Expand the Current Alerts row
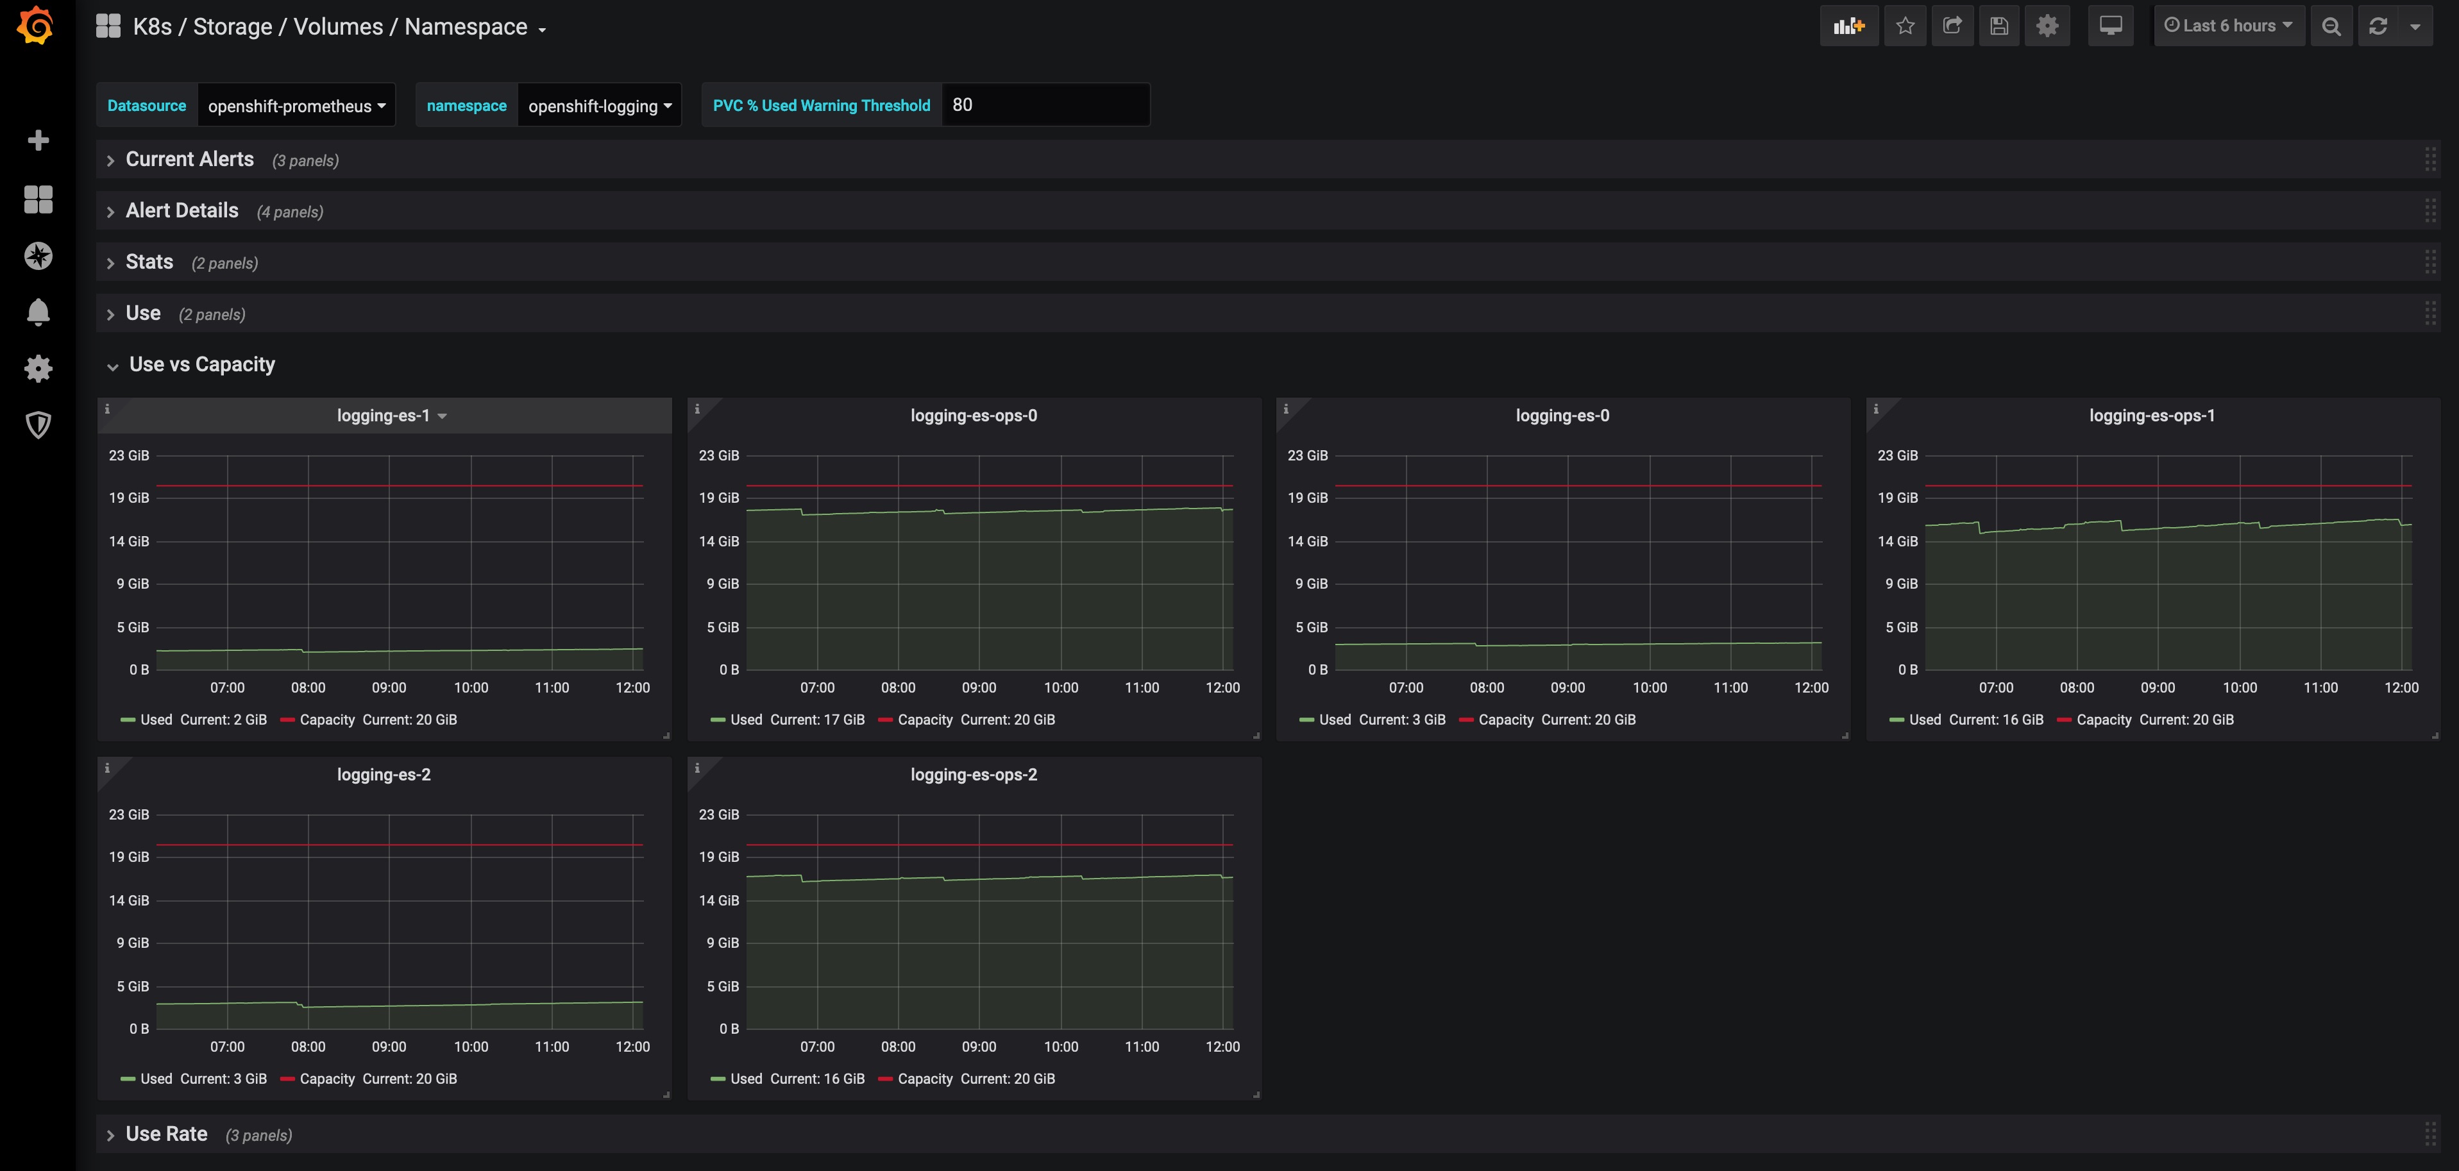Image resolution: width=2459 pixels, height=1171 pixels. click(x=189, y=160)
